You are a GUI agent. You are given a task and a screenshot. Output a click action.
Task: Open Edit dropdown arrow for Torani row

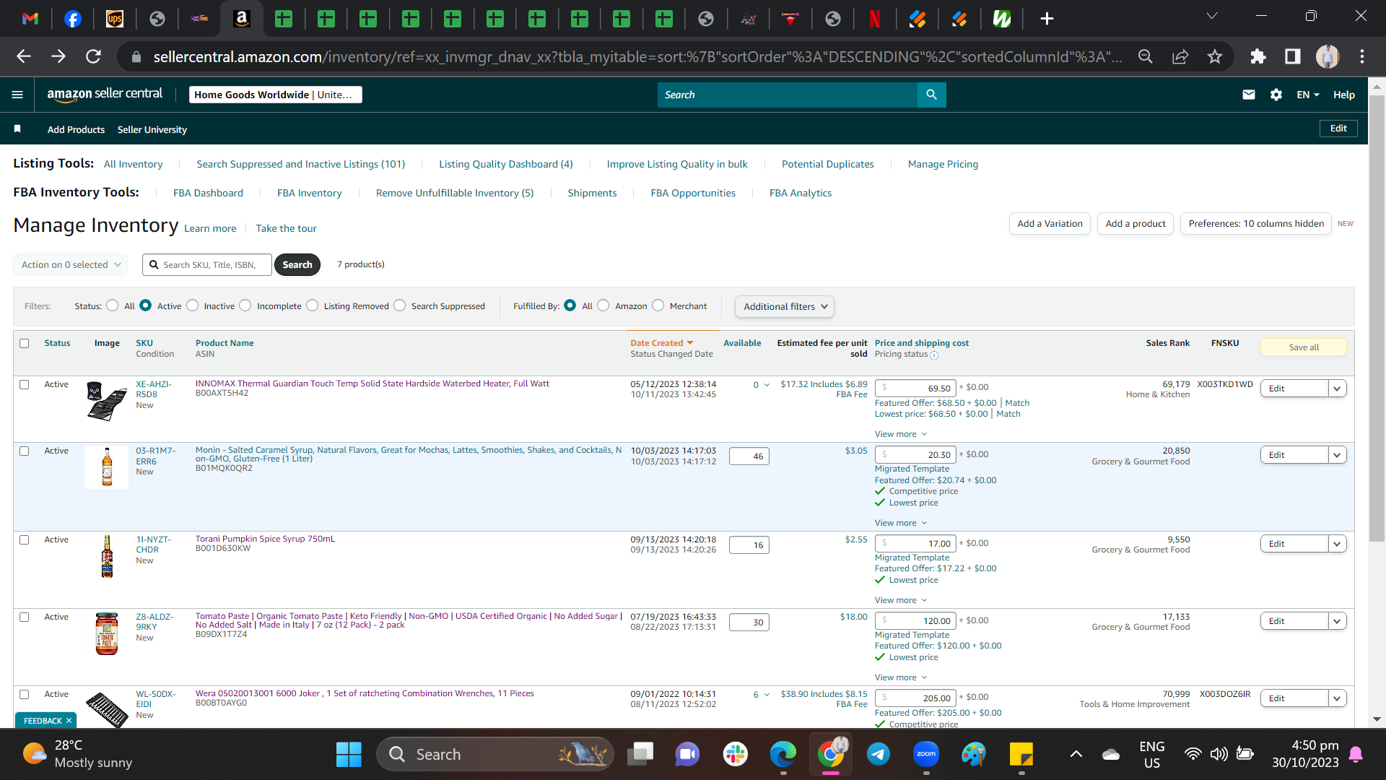click(x=1337, y=544)
